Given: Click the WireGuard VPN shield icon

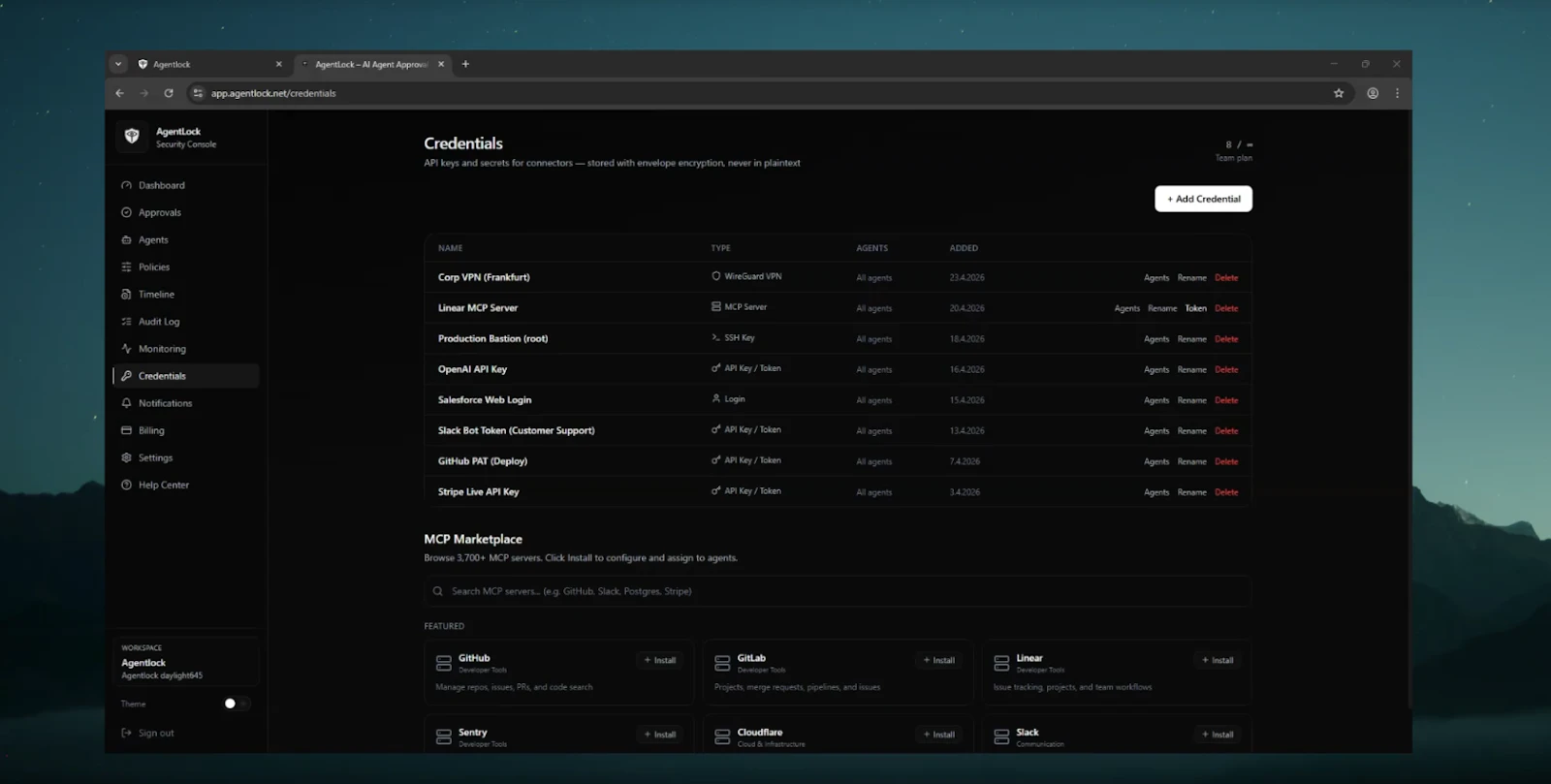Looking at the screenshot, I should point(715,276).
